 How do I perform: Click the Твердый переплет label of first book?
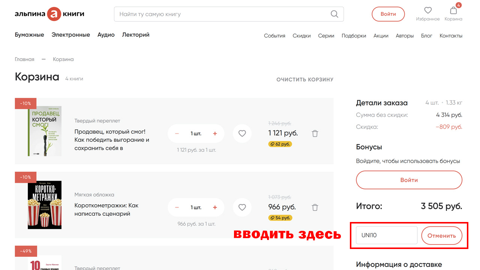click(x=97, y=121)
